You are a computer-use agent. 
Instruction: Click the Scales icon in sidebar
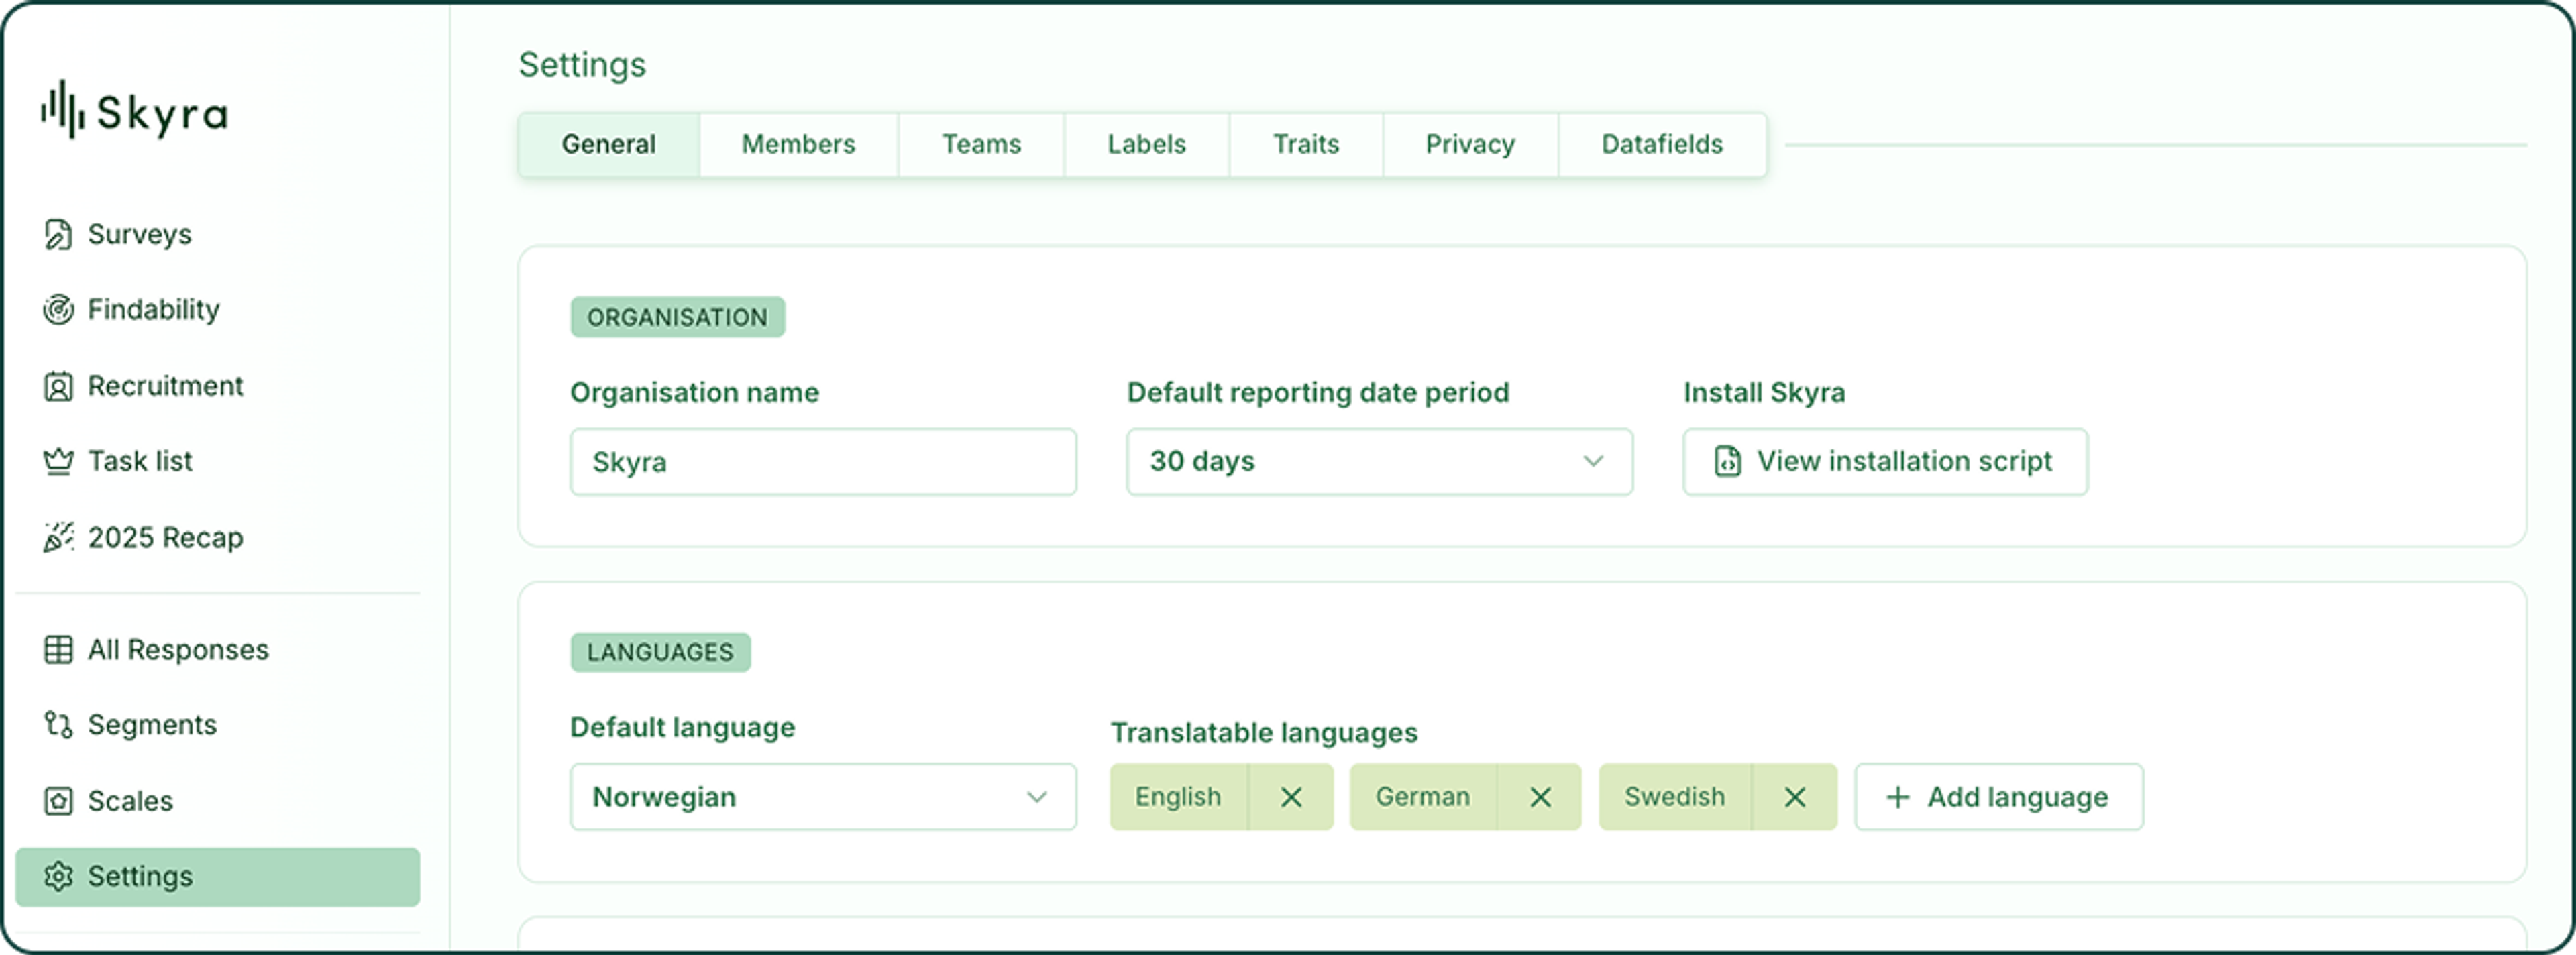(x=58, y=801)
